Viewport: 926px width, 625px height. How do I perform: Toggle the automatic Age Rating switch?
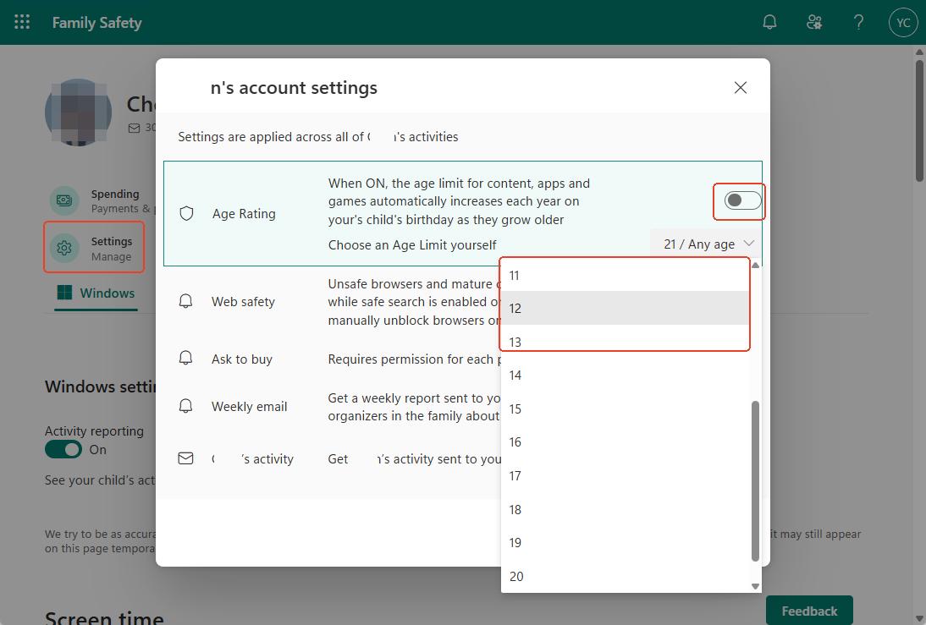coord(742,200)
